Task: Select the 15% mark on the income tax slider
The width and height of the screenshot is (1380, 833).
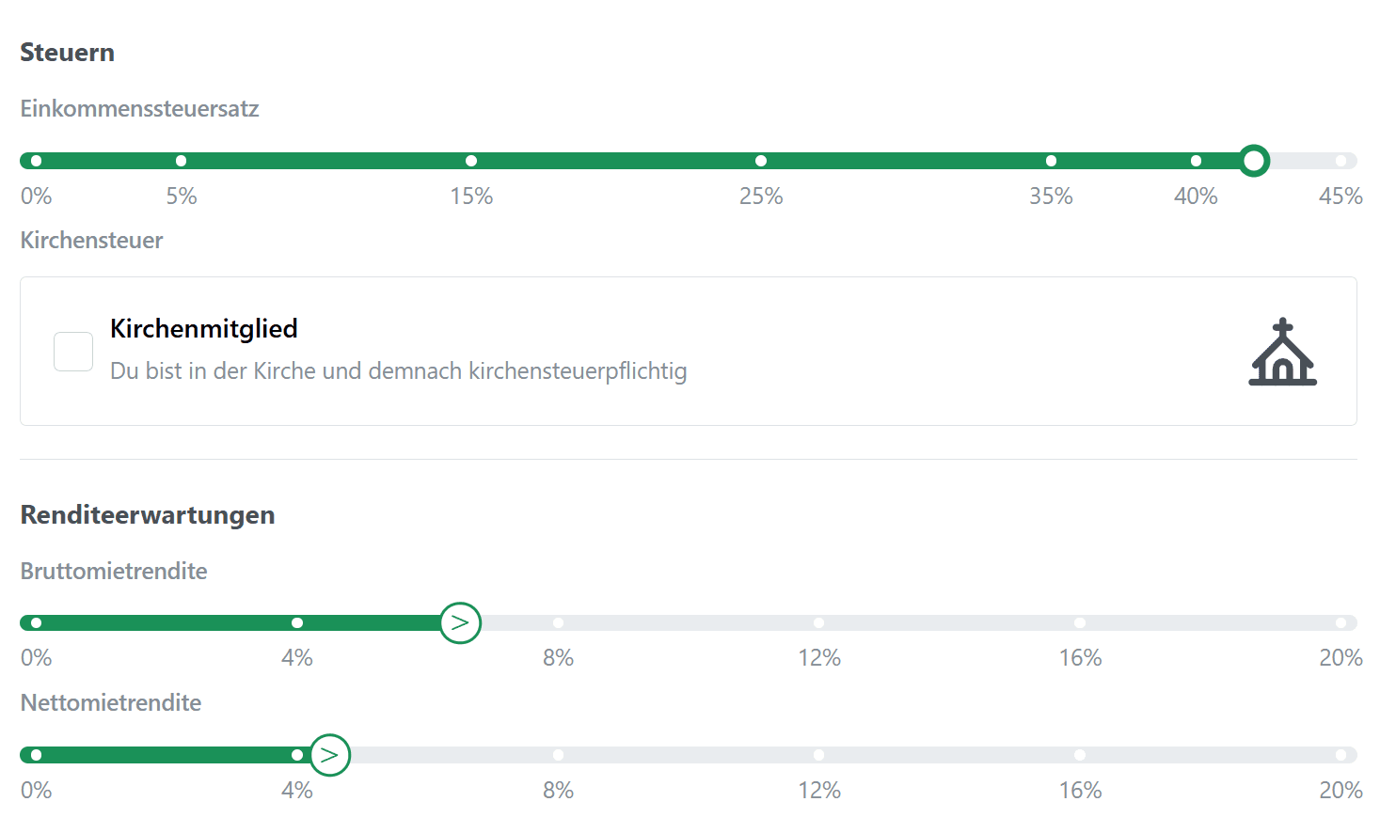Action: [471, 160]
